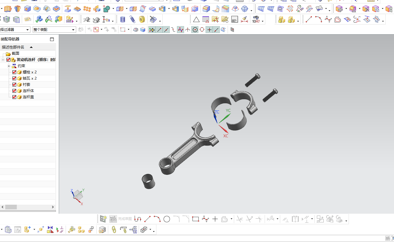
Task: Open the selection rectangle mode dropdown arrow
Action: [128, 30]
